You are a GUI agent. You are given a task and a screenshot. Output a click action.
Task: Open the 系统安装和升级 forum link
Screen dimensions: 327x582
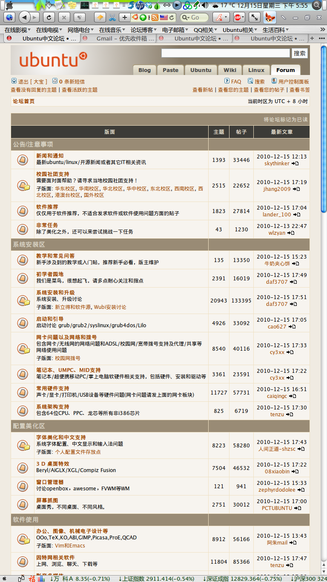pyautogui.click(x=55, y=293)
